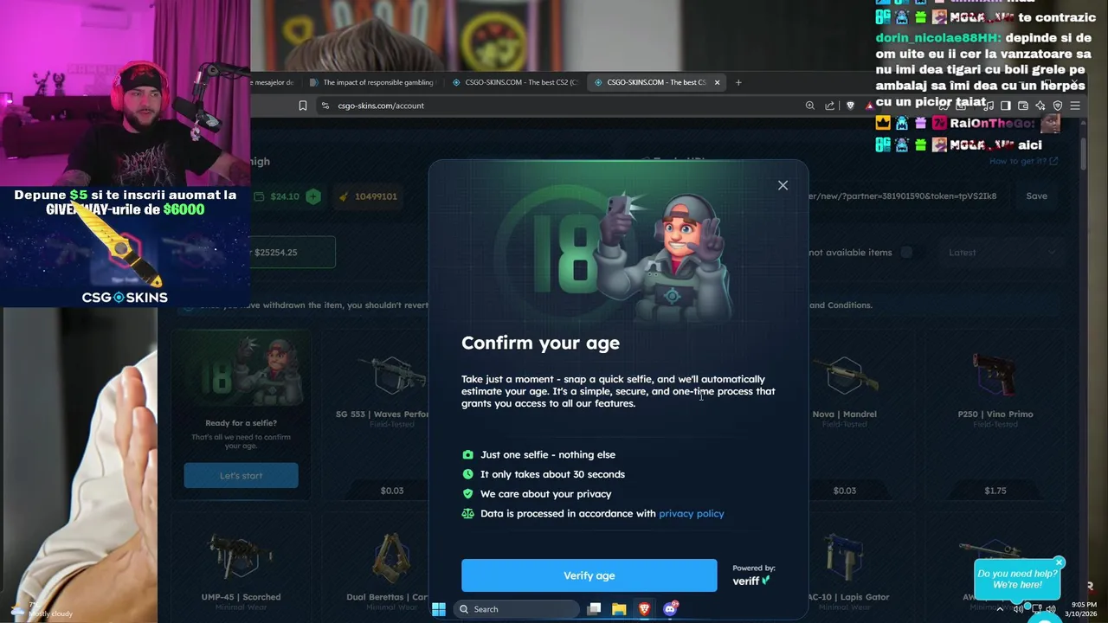The height and width of the screenshot is (623, 1108).
Task: Click the sidebar toggle icon in the Brave toolbar
Action: 1005,106
